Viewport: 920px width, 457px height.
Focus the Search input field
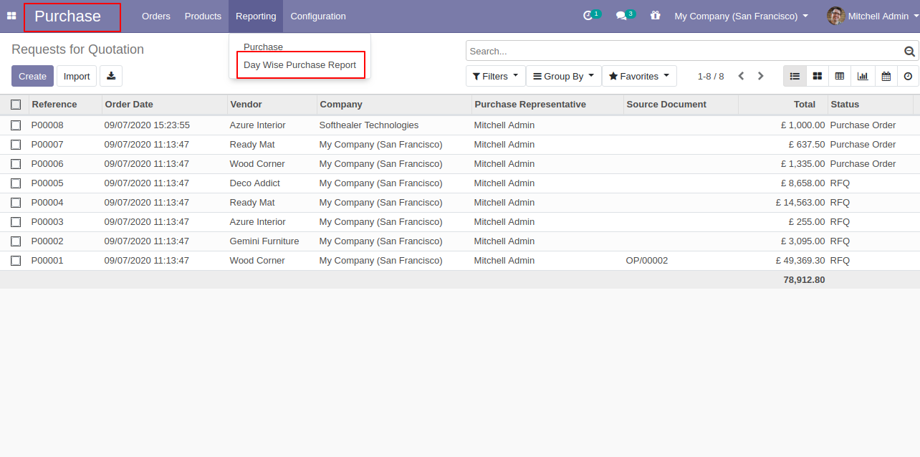pyautogui.click(x=685, y=51)
